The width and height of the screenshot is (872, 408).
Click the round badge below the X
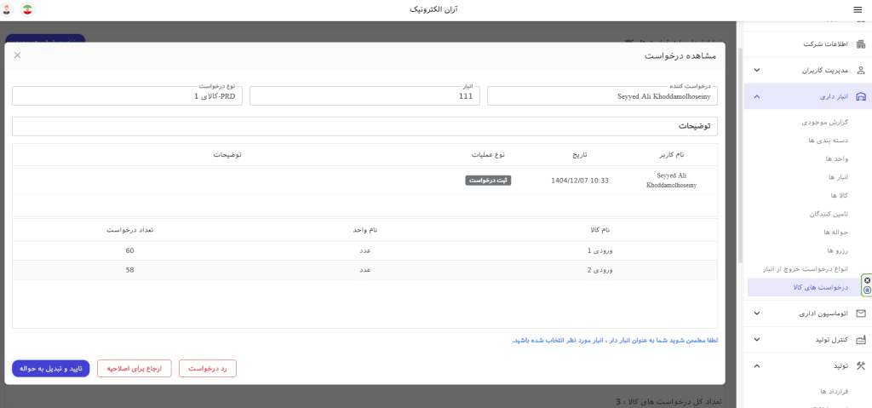point(868,290)
